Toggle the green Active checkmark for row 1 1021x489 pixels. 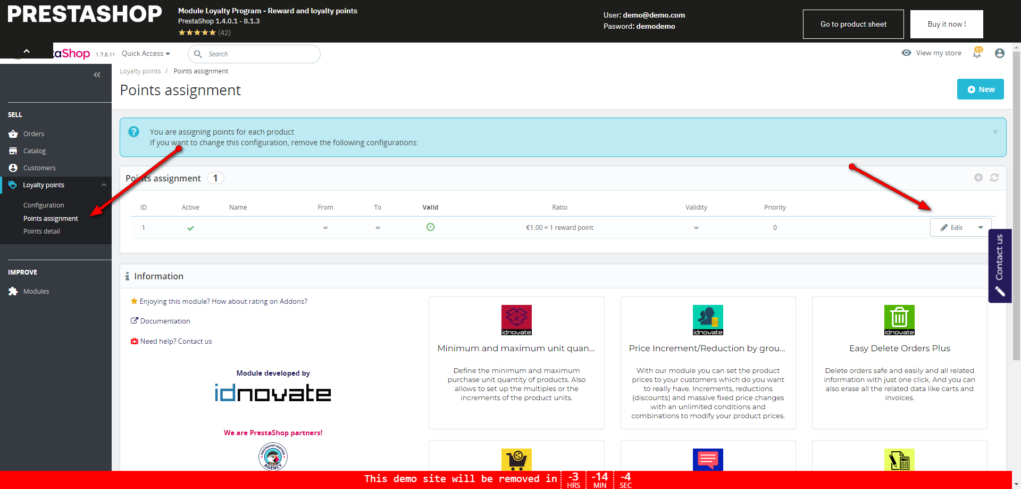point(190,228)
